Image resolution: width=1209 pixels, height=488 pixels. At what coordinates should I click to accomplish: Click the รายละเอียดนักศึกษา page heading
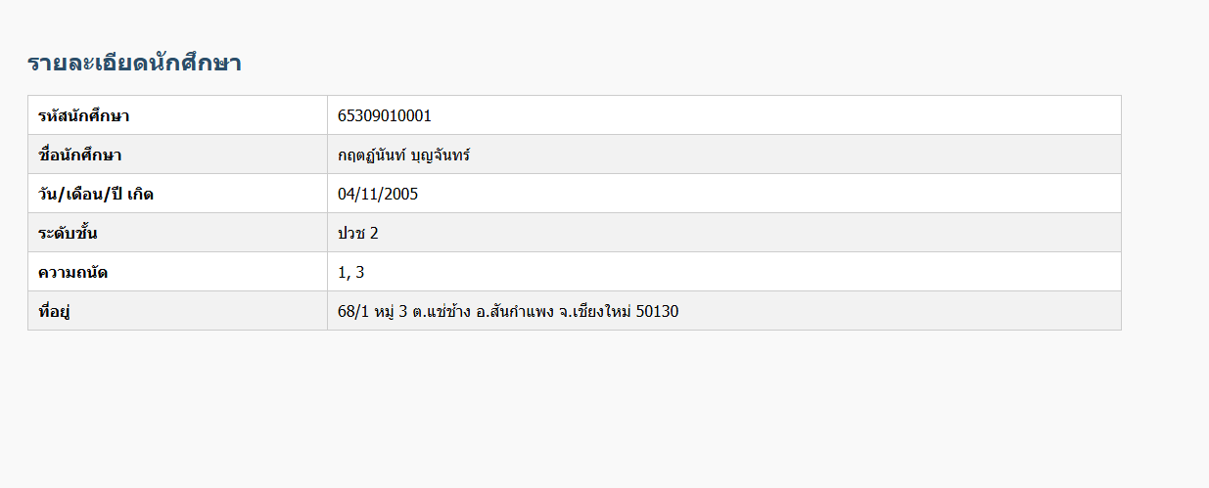point(134,64)
